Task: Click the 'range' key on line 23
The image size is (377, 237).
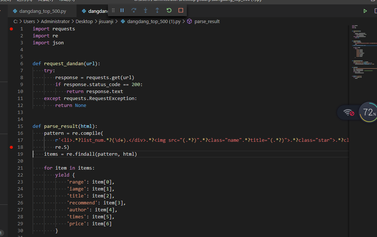Action: pyautogui.click(x=76, y=182)
